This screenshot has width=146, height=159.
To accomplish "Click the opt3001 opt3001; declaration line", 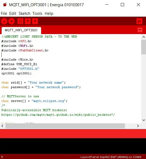I will click(16, 73).
